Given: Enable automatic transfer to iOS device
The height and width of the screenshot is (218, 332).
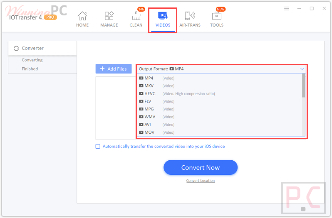Looking at the screenshot, I should tap(98, 147).
